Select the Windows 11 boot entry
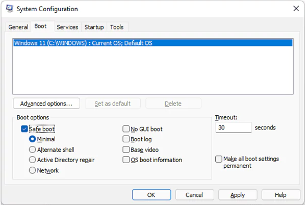Viewport: 306px width, 205px height. 153,43
